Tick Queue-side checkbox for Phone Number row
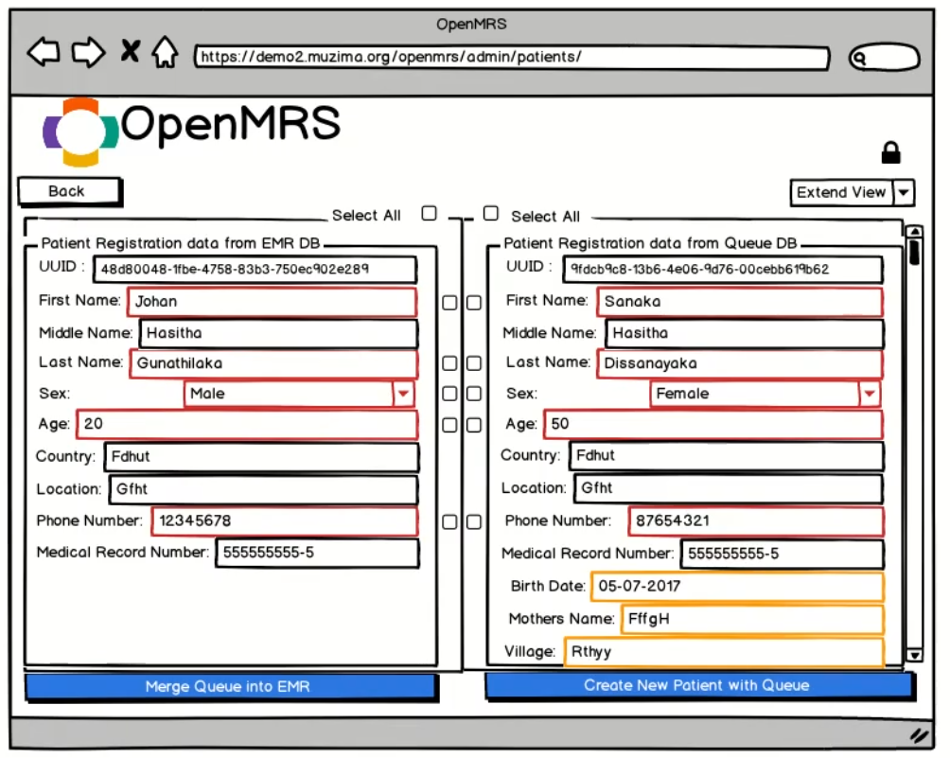 pos(474,521)
